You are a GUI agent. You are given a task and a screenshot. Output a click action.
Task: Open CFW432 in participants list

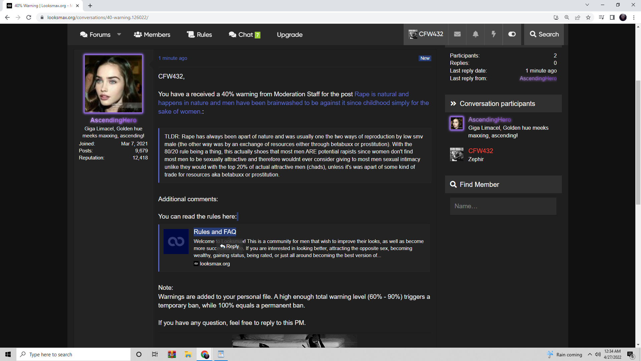point(480,151)
